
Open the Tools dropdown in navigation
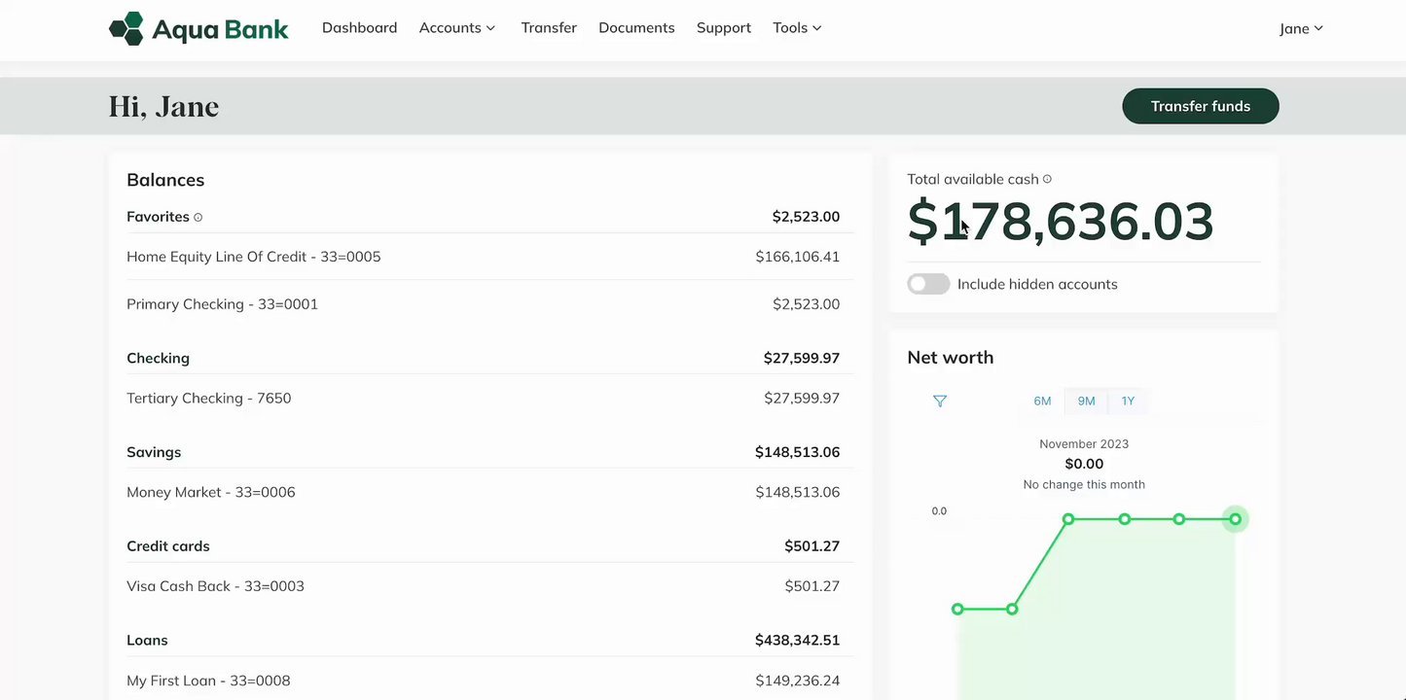coord(797,28)
